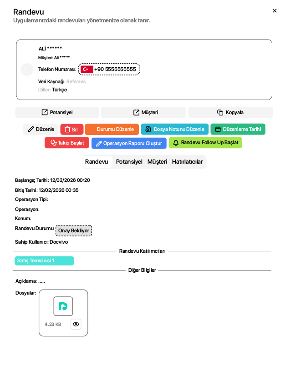
Task: Start follow-up with the Takip Başlat button
Action: point(67,143)
